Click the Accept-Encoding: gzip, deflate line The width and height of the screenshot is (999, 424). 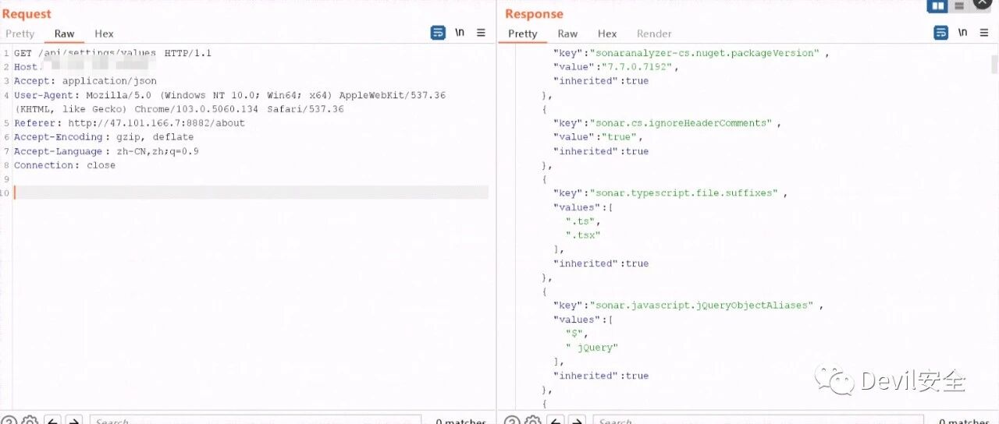point(103,137)
